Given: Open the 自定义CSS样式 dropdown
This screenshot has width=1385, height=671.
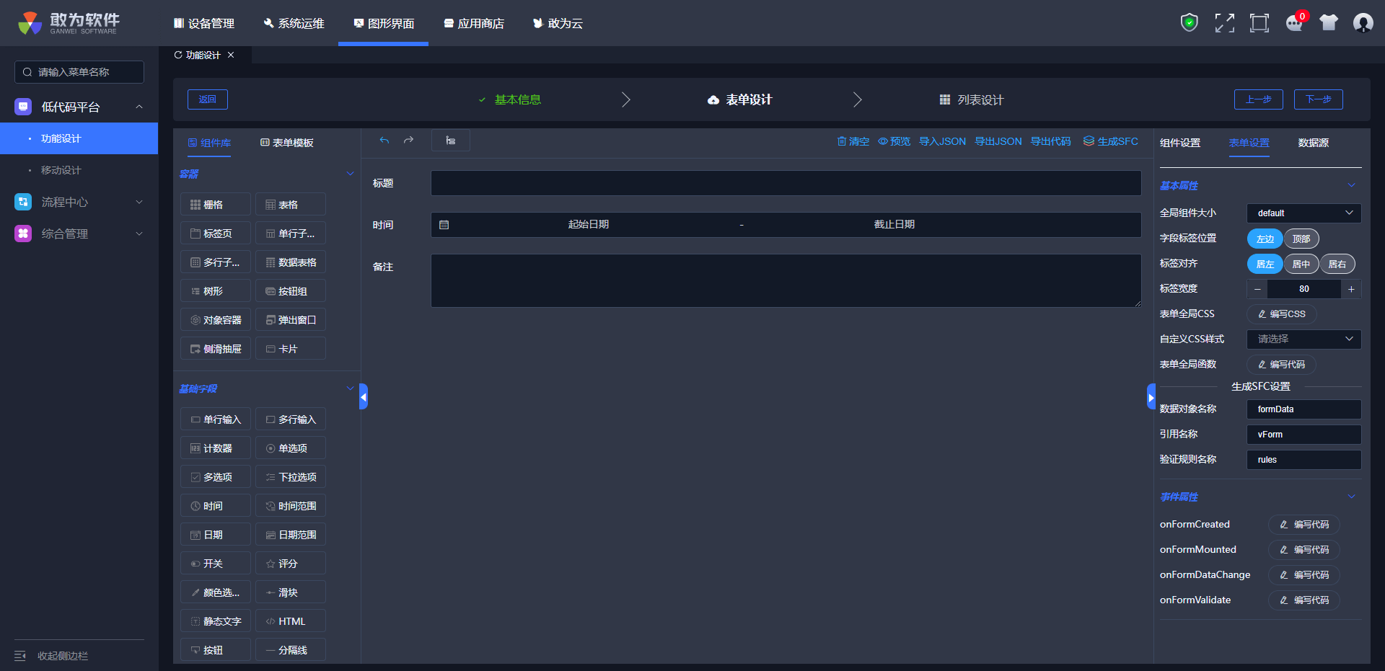Looking at the screenshot, I should pyautogui.click(x=1303, y=339).
